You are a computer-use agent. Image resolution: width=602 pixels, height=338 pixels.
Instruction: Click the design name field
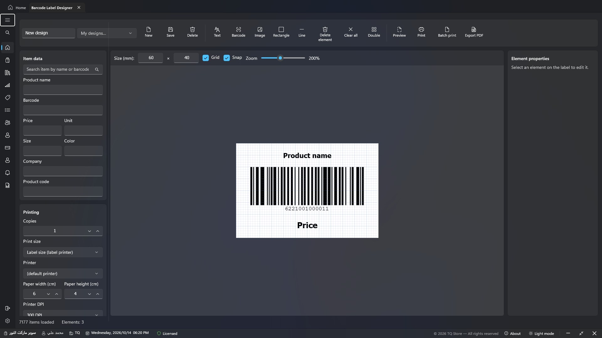(49, 33)
